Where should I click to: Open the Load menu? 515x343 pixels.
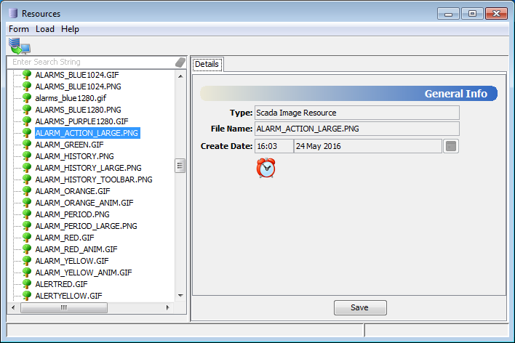(45, 29)
